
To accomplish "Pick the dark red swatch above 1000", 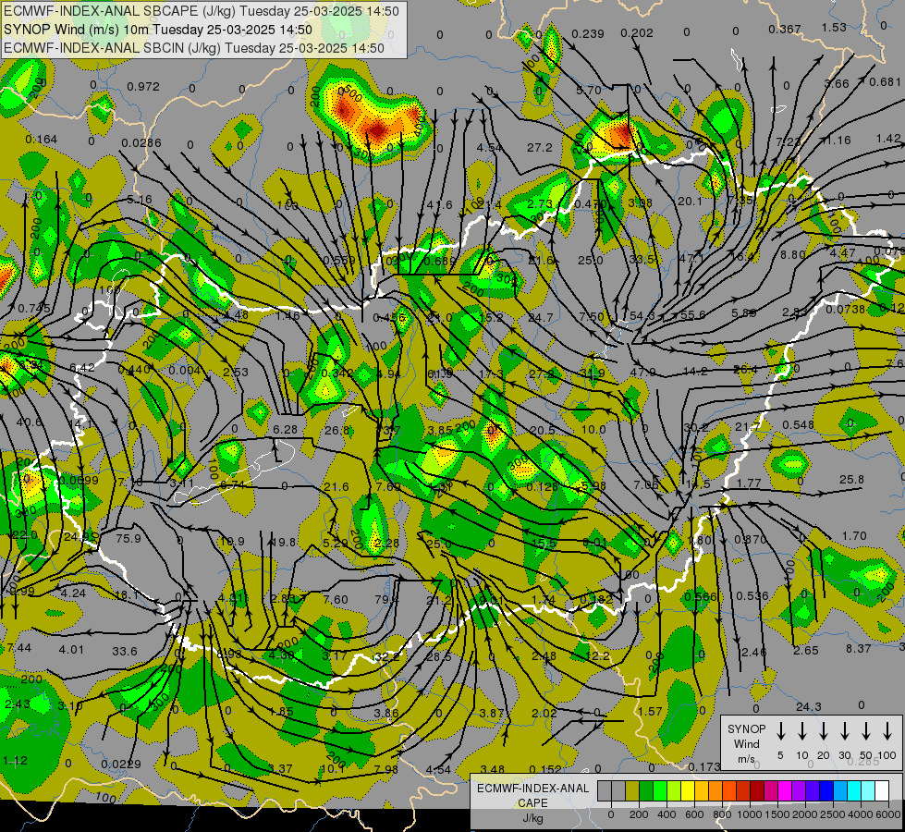I will tap(757, 791).
